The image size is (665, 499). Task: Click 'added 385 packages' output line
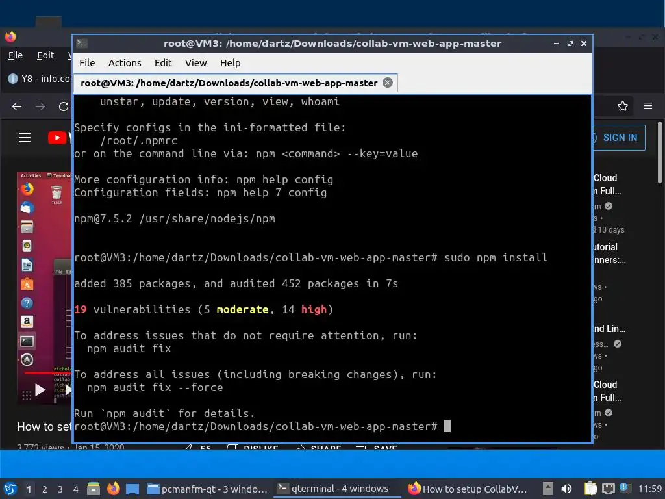click(236, 283)
